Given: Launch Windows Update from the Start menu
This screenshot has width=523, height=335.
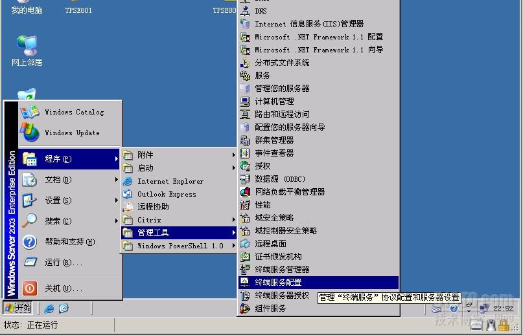Looking at the screenshot, I should pyautogui.click(x=71, y=133).
